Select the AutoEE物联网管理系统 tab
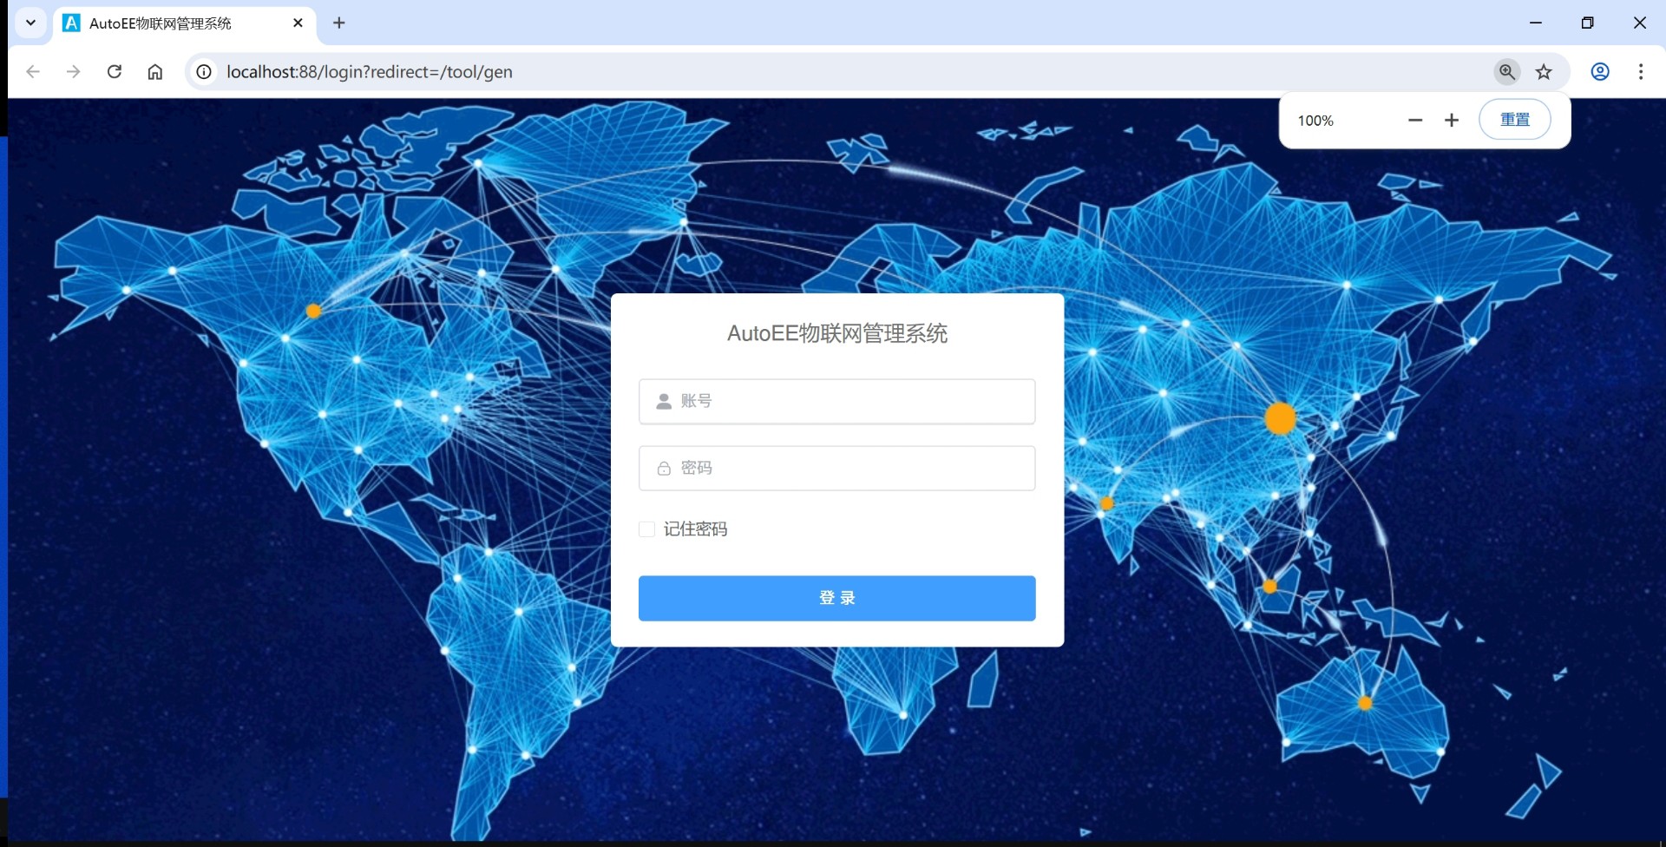Viewport: 1666px width, 847px height. [x=186, y=23]
